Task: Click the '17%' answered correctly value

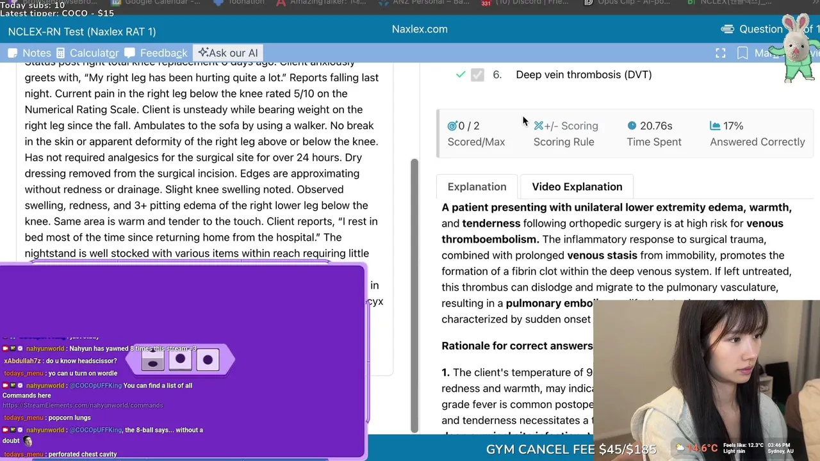Action: point(733,126)
